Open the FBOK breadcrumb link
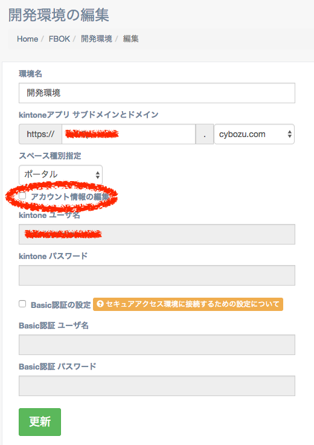This screenshot has height=445, width=314. [x=59, y=39]
